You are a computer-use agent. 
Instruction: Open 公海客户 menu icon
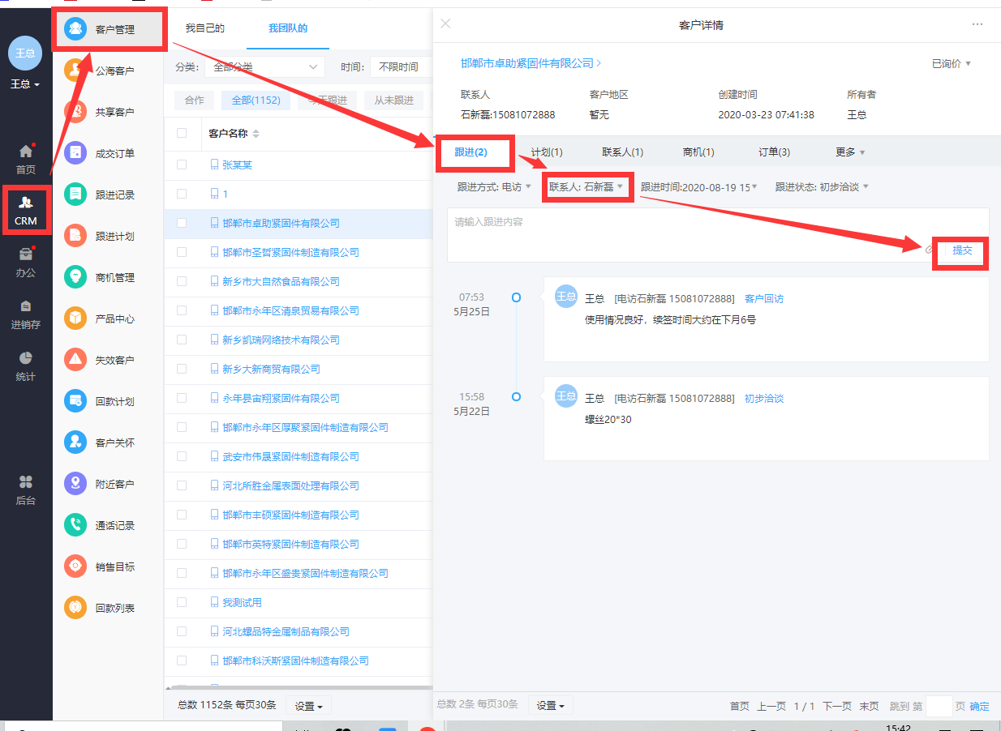point(75,71)
